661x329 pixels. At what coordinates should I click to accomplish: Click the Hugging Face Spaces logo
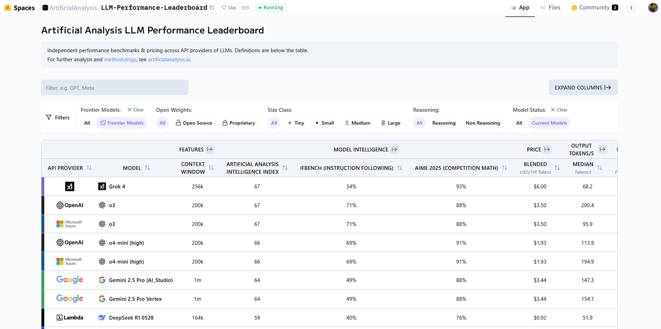click(19, 8)
